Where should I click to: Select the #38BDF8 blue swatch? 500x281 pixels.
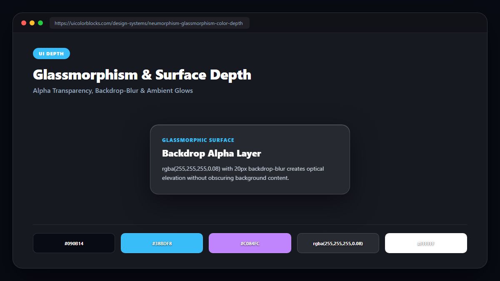point(162,243)
